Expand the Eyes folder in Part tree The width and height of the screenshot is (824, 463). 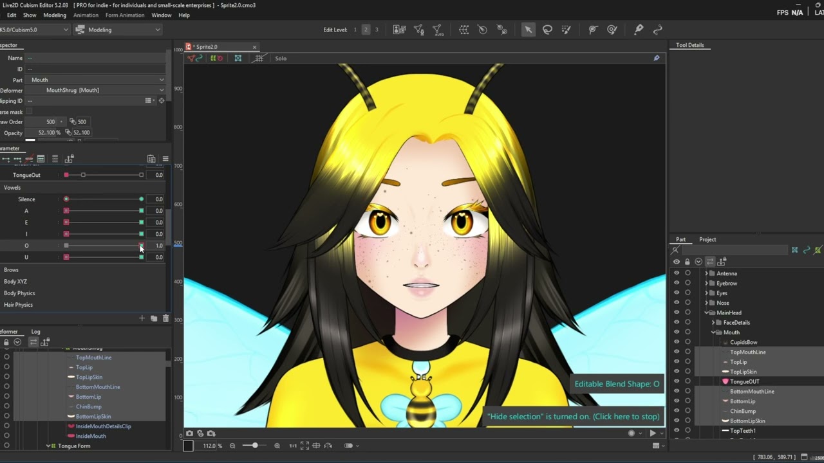point(706,293)
